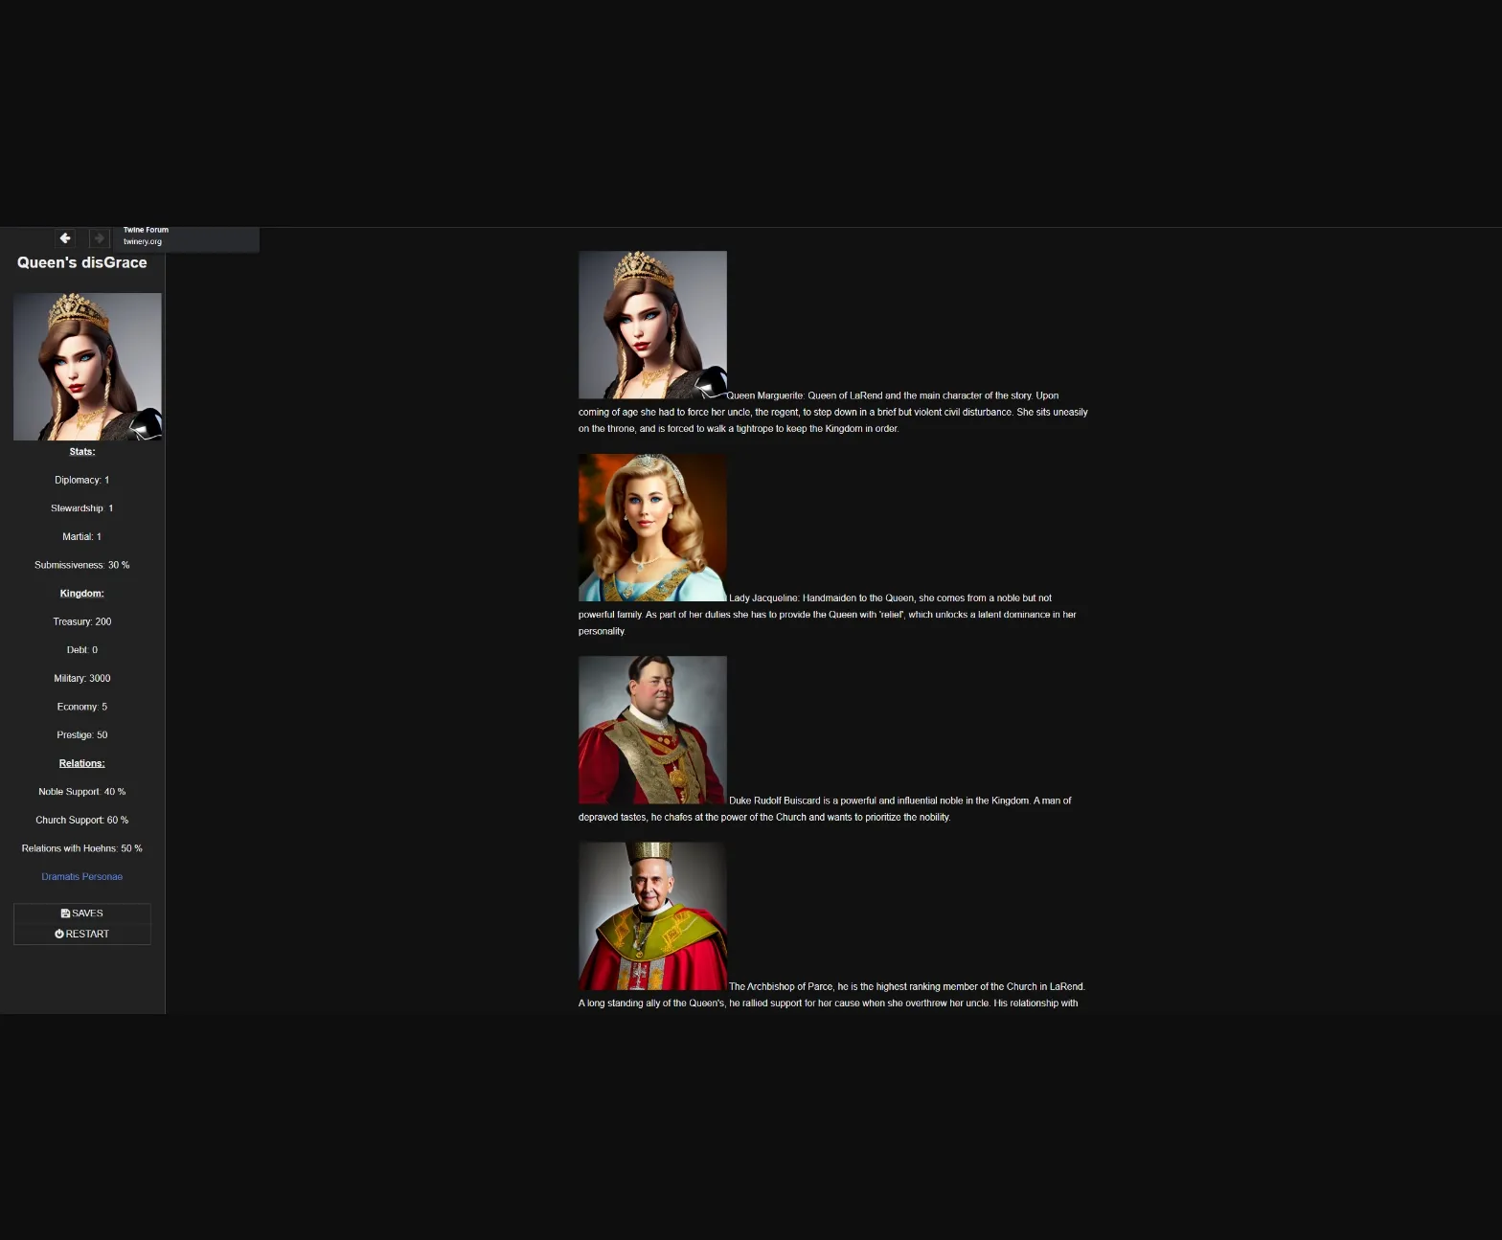Open the Dramatis Personae link

click(81, 877)
